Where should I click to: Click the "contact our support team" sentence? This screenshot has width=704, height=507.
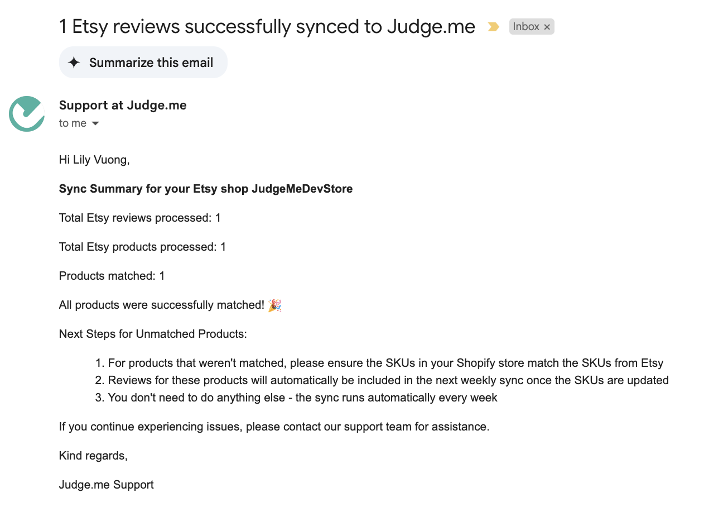[274, 427]
